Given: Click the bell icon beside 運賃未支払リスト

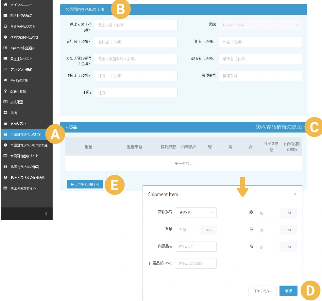Looking at the screenshot, I should point(6,26).
